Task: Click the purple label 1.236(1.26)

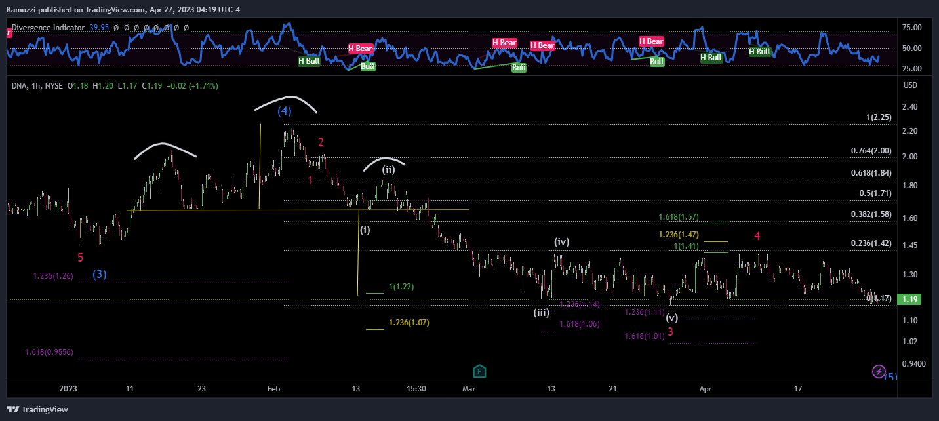Action: tap(53, 276)
